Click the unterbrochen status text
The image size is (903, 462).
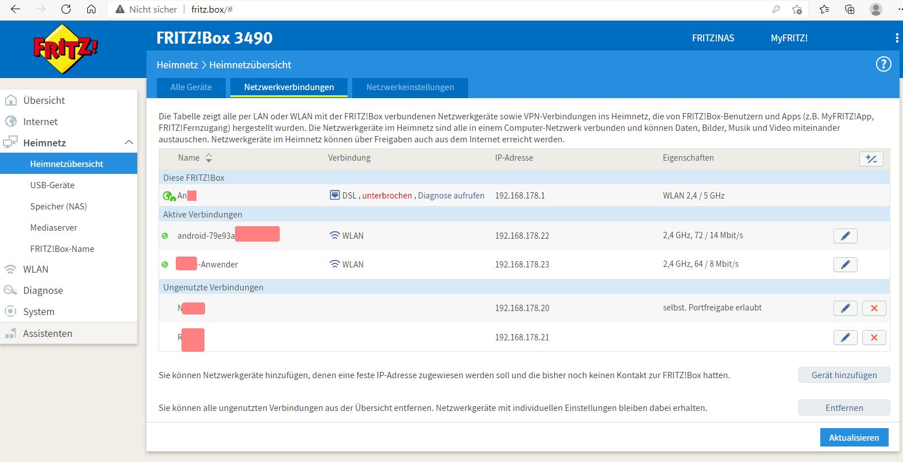pyautogui.click(x=387, y=196)
